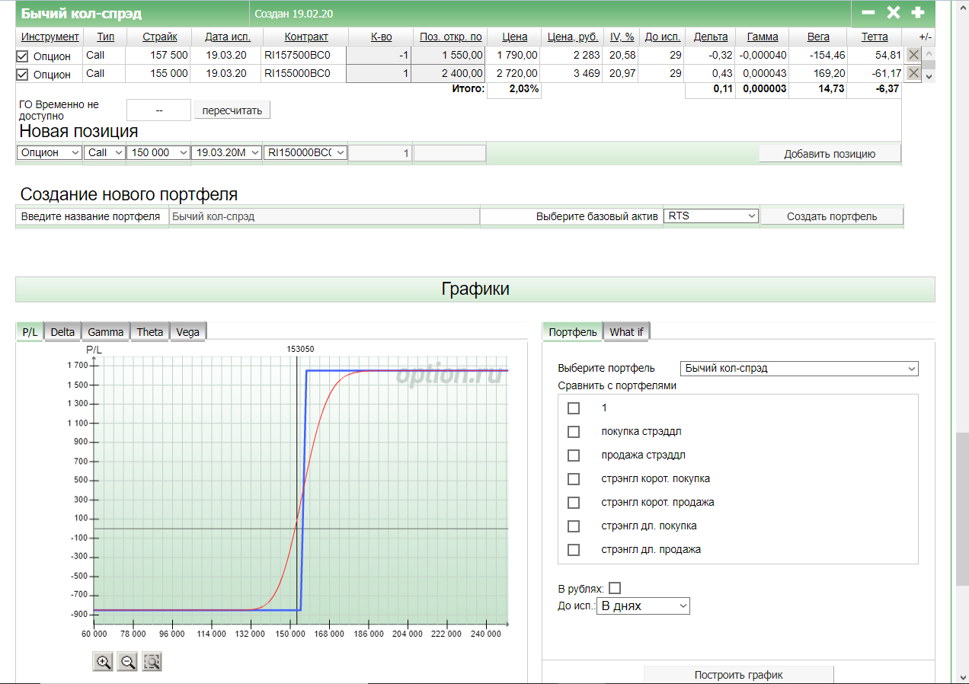Enable the 'В рублях' checkbox
The image size is (969, 684).
pos(615,588)
